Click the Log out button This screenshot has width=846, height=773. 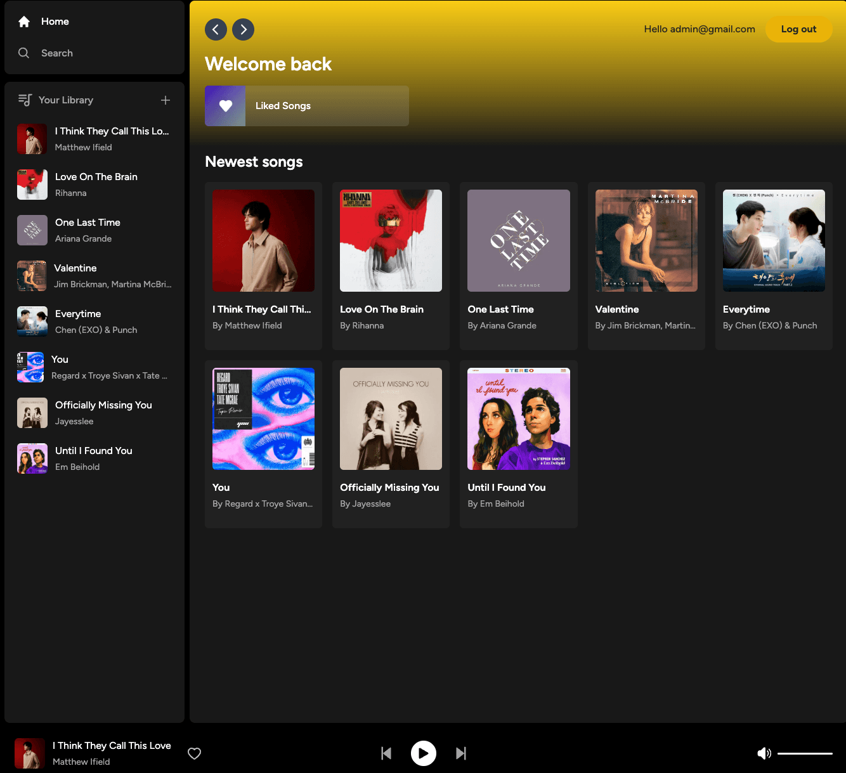coord(798,29)
